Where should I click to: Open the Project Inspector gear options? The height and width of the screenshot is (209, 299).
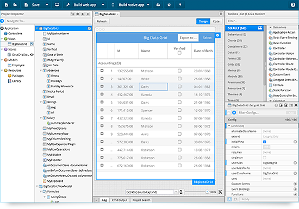tap(78, 14)
